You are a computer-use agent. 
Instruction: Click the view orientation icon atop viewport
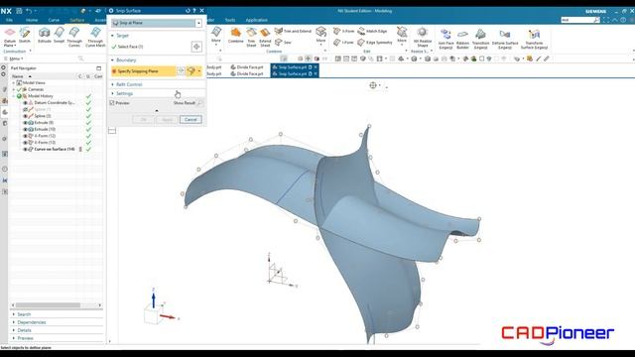373,85
